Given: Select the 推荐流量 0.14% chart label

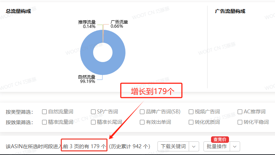Looking at the screenshot, I should click(x=87, y=24).
